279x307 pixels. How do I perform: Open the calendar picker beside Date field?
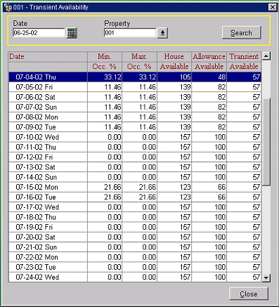tap(72, 33)
